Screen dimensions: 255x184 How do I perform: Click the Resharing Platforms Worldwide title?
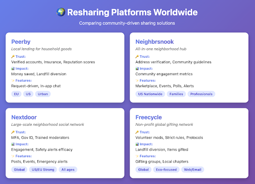pos(132,12)
